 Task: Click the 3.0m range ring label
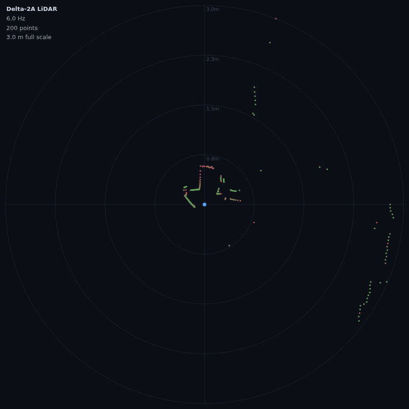coord(213,10)
